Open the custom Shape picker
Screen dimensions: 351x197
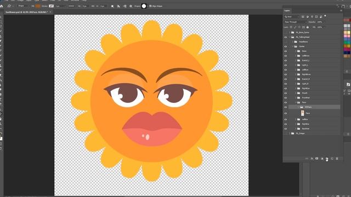(x=144, y=6)
